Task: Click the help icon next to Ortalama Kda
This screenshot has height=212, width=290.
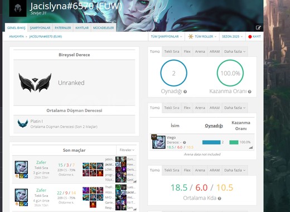Action: click(x=219, y=199)
